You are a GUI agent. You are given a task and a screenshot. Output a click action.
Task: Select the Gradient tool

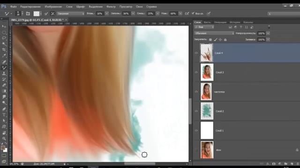[x=4, y=91]
